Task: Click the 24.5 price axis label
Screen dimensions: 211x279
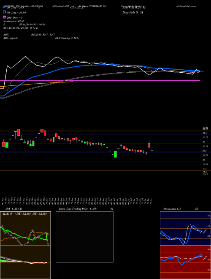Action: [x=205, y=151]
